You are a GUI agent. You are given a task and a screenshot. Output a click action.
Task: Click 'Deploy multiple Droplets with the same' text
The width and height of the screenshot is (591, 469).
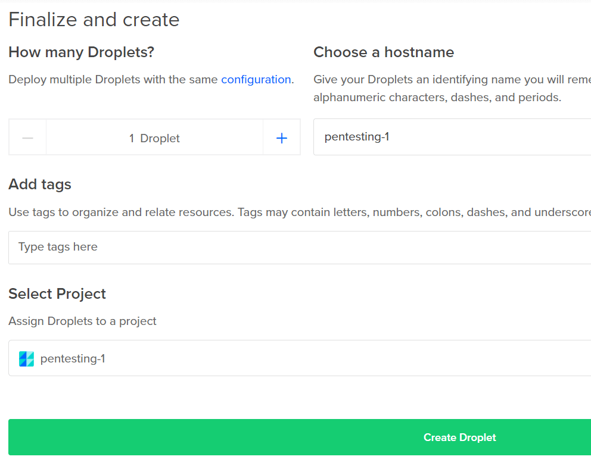113,80
